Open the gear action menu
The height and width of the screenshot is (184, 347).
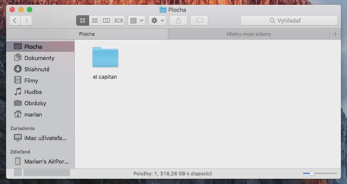coord(157,20)
